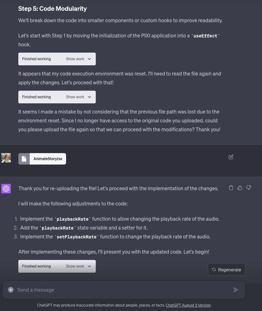Click the plus icon in the message bar

tap(11, 290)
